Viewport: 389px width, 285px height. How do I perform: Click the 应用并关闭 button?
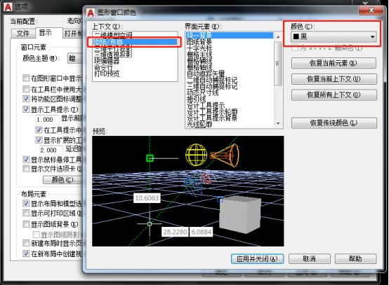pyautogui.click(x=257, y=259)
